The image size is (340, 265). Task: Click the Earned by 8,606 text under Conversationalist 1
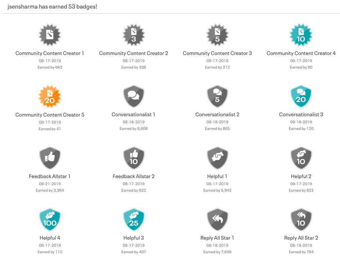(133, 128)
